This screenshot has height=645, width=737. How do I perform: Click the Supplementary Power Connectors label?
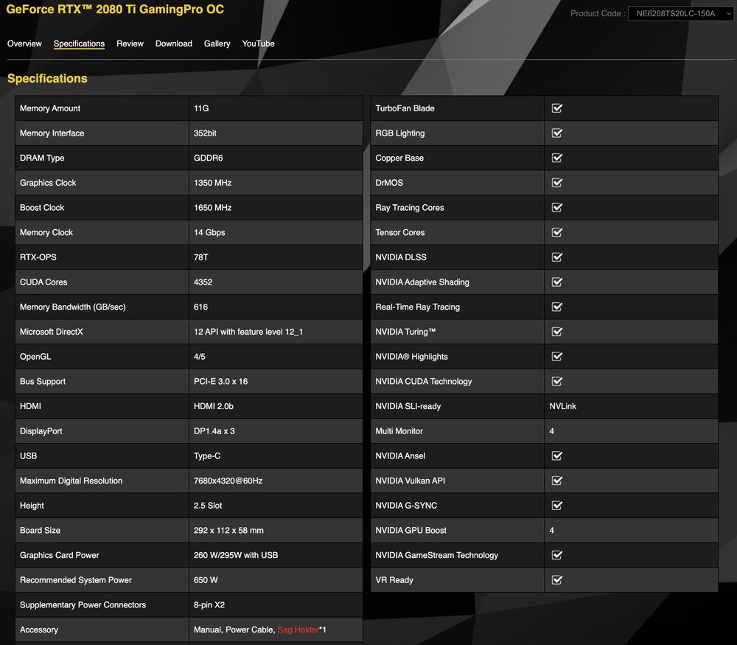coord(83,604)
